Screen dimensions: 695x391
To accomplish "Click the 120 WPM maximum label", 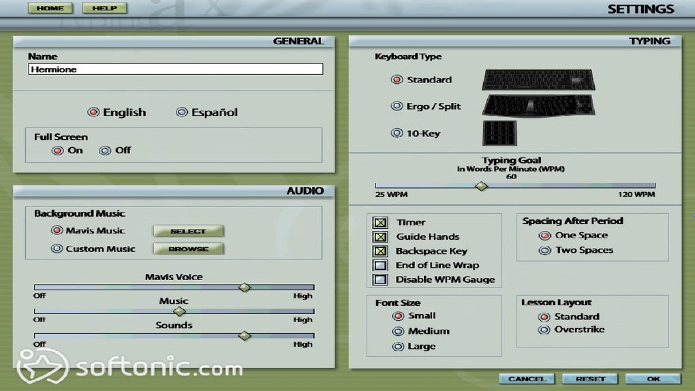I will pos(636,194).
